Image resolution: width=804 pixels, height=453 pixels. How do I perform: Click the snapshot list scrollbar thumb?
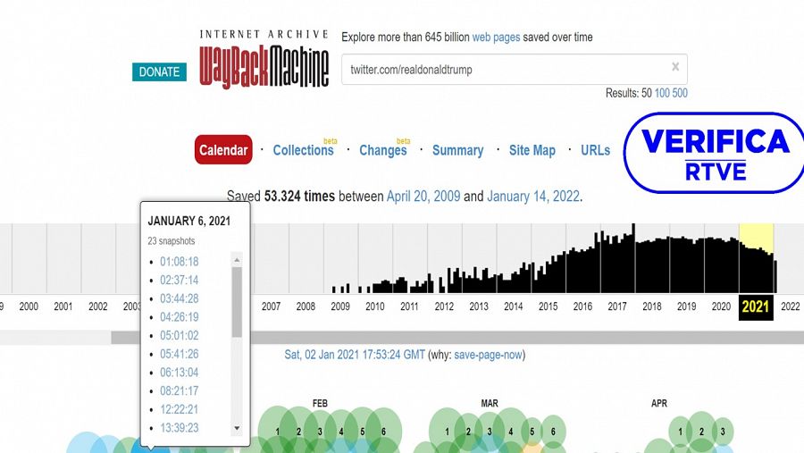237,302
